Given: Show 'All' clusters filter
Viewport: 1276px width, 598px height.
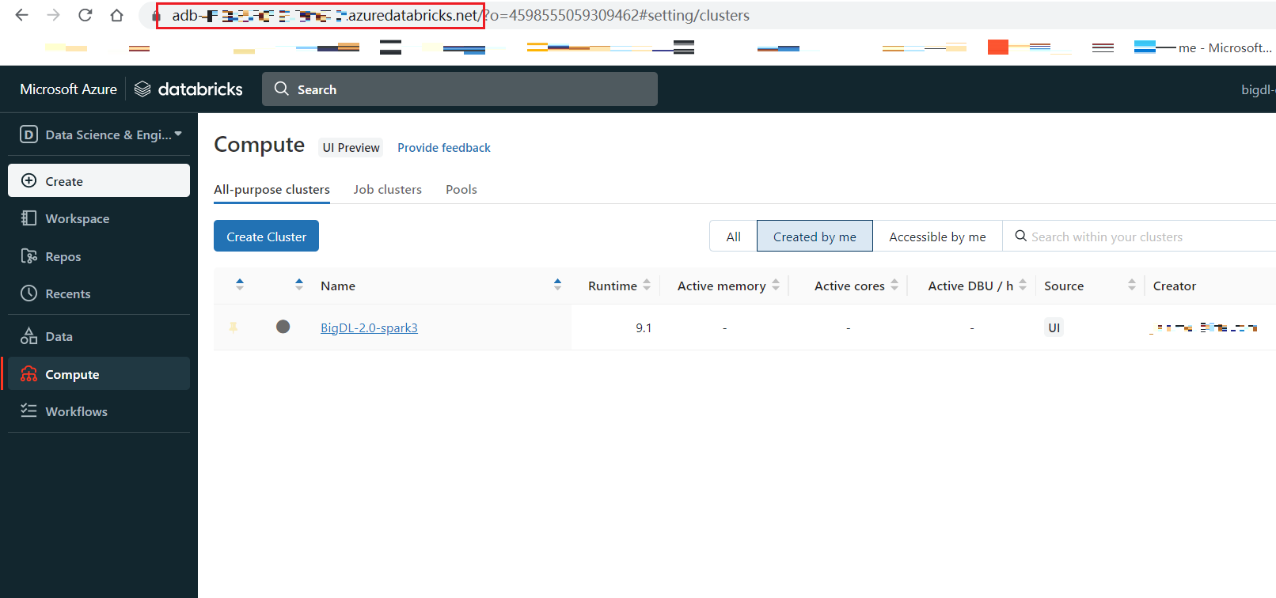Looking at the screenshot, I should point(733,237).
